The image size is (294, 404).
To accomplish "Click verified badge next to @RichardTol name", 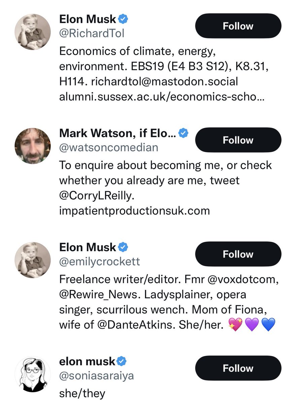I will tap(123, 20).
